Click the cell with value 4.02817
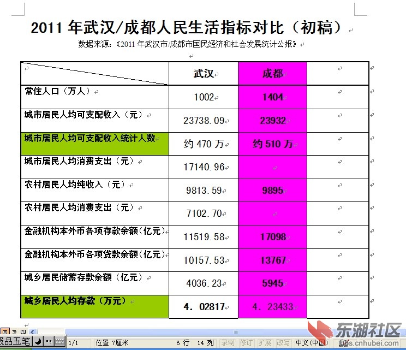This screenshot has height=350, width=406. click(204, 307)
